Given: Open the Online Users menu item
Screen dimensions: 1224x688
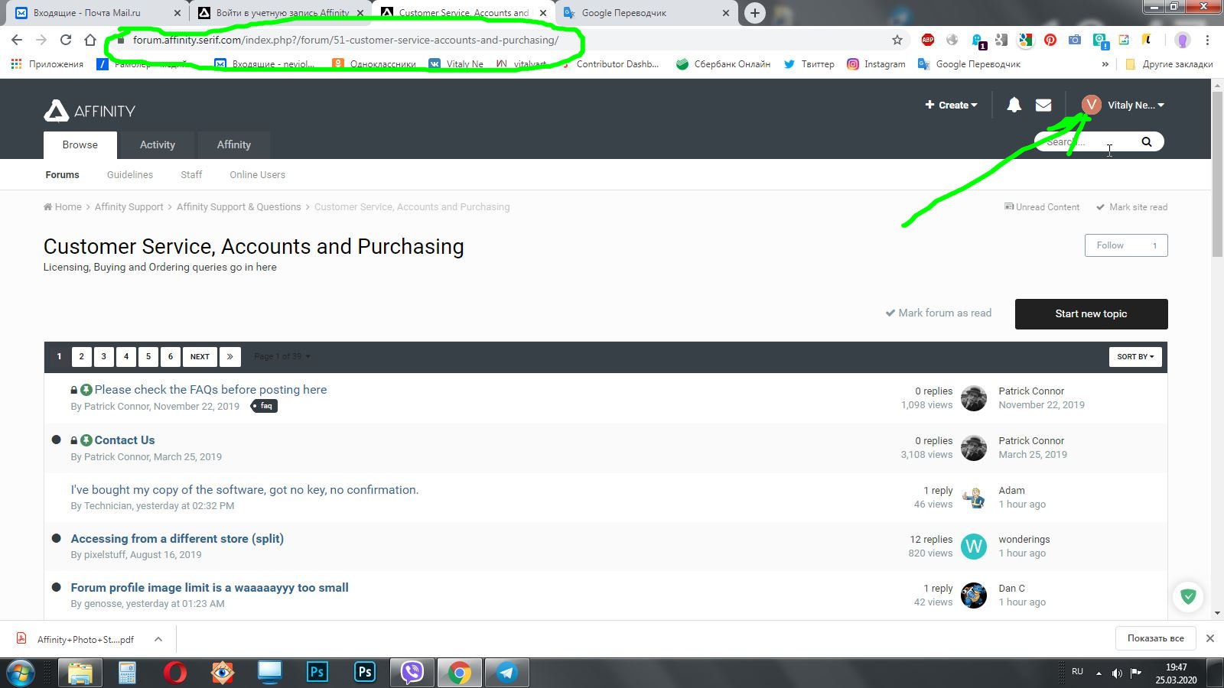Looking at the screenshot, I should click(x=257, y=175).
